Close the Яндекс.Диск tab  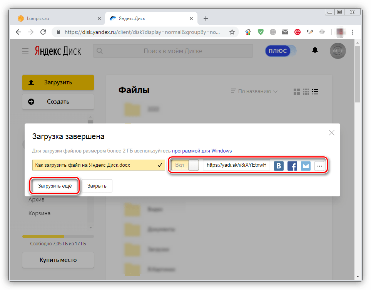coord(191,18)
